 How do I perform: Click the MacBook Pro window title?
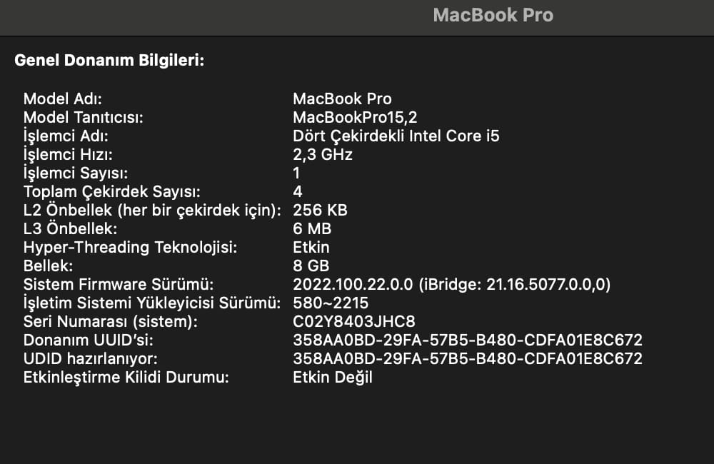coord(493,15)
